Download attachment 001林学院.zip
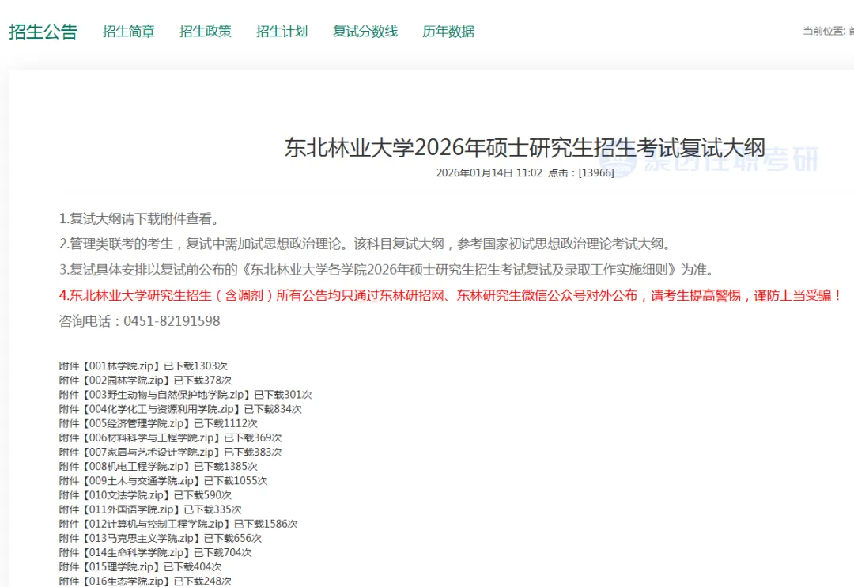The height and width of the screenshot is (587, 854). 121,365
